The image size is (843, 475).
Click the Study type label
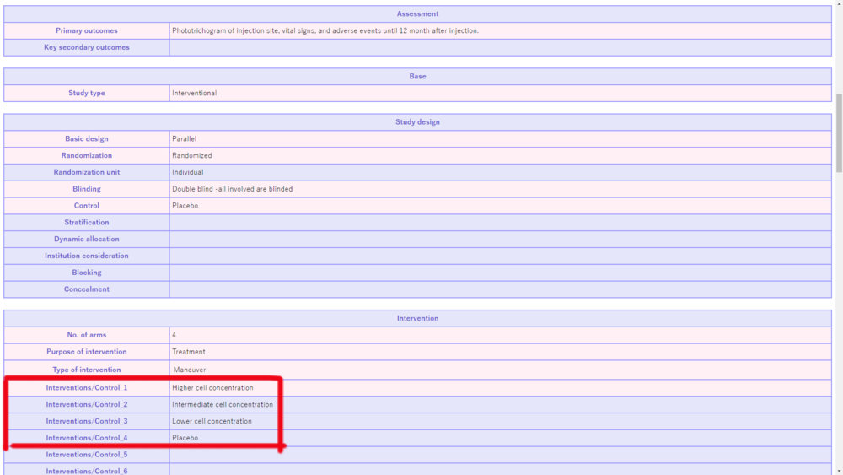[87, 93]
